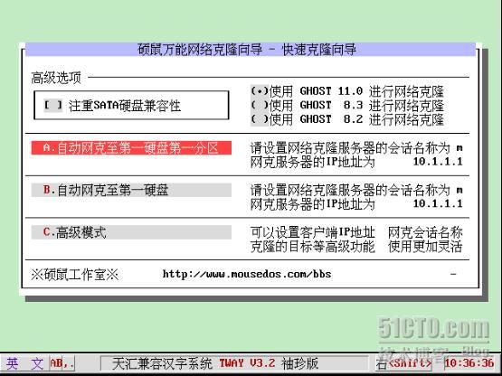Select GHOST 8.2 network clone option
The height and width of the screenshot is (376, 502).
(x=260, y=119)
